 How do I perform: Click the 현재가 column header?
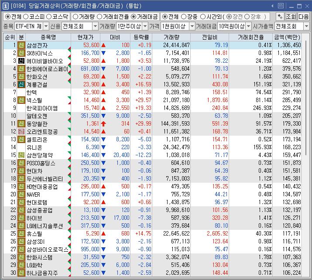tap(86, 37)
